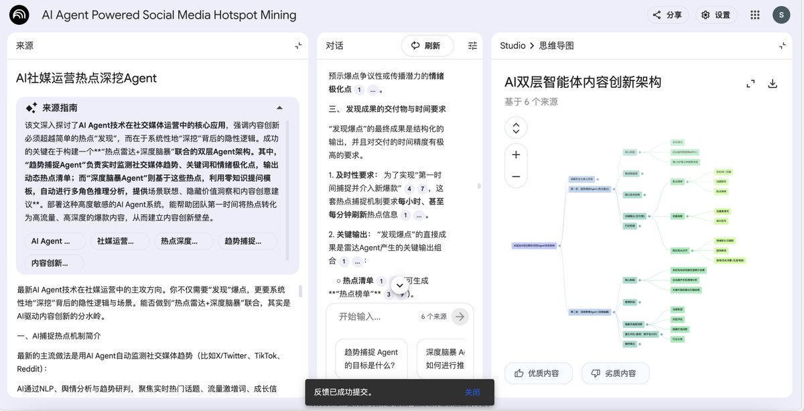Click the 第一层 趋势捕捉Agent mind map node
The height and width of the screenshot is (411, 804).
[x=589, y=189]
